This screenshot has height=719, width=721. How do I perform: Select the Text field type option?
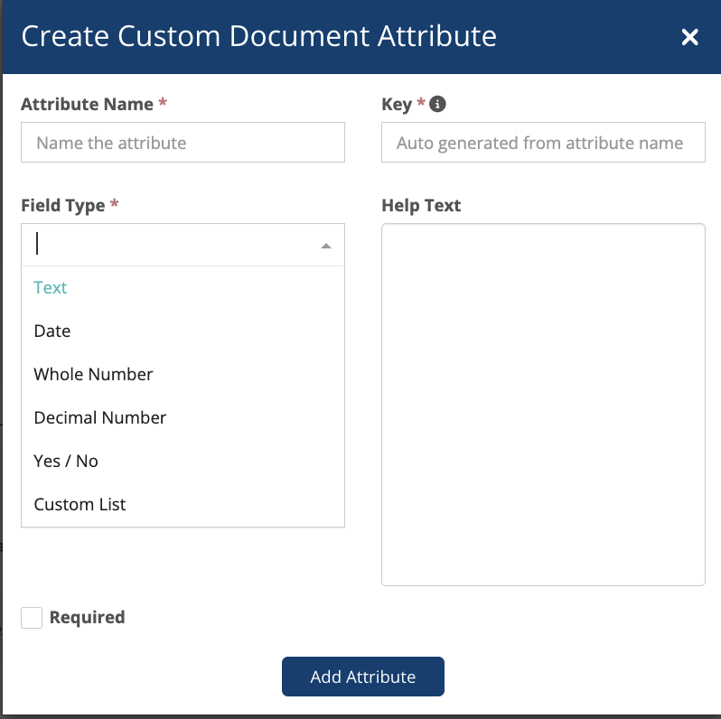coord(51,288)
